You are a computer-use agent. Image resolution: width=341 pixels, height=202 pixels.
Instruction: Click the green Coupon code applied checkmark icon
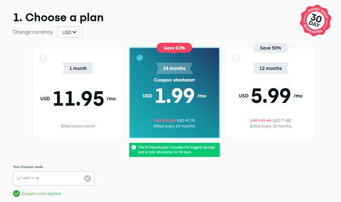pyautogui.click(x=16, y=194)
